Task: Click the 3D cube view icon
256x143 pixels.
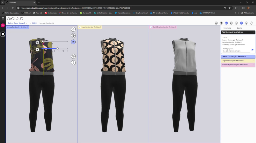Action: point(73,36)
